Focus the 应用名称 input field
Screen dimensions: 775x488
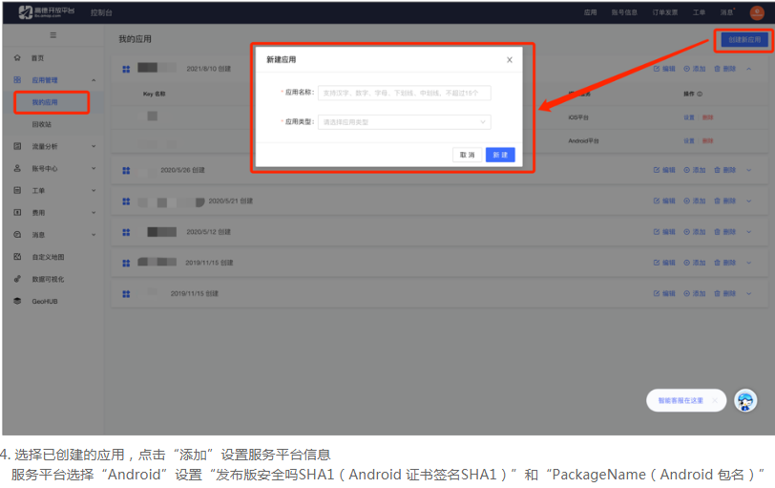[405, 93]
